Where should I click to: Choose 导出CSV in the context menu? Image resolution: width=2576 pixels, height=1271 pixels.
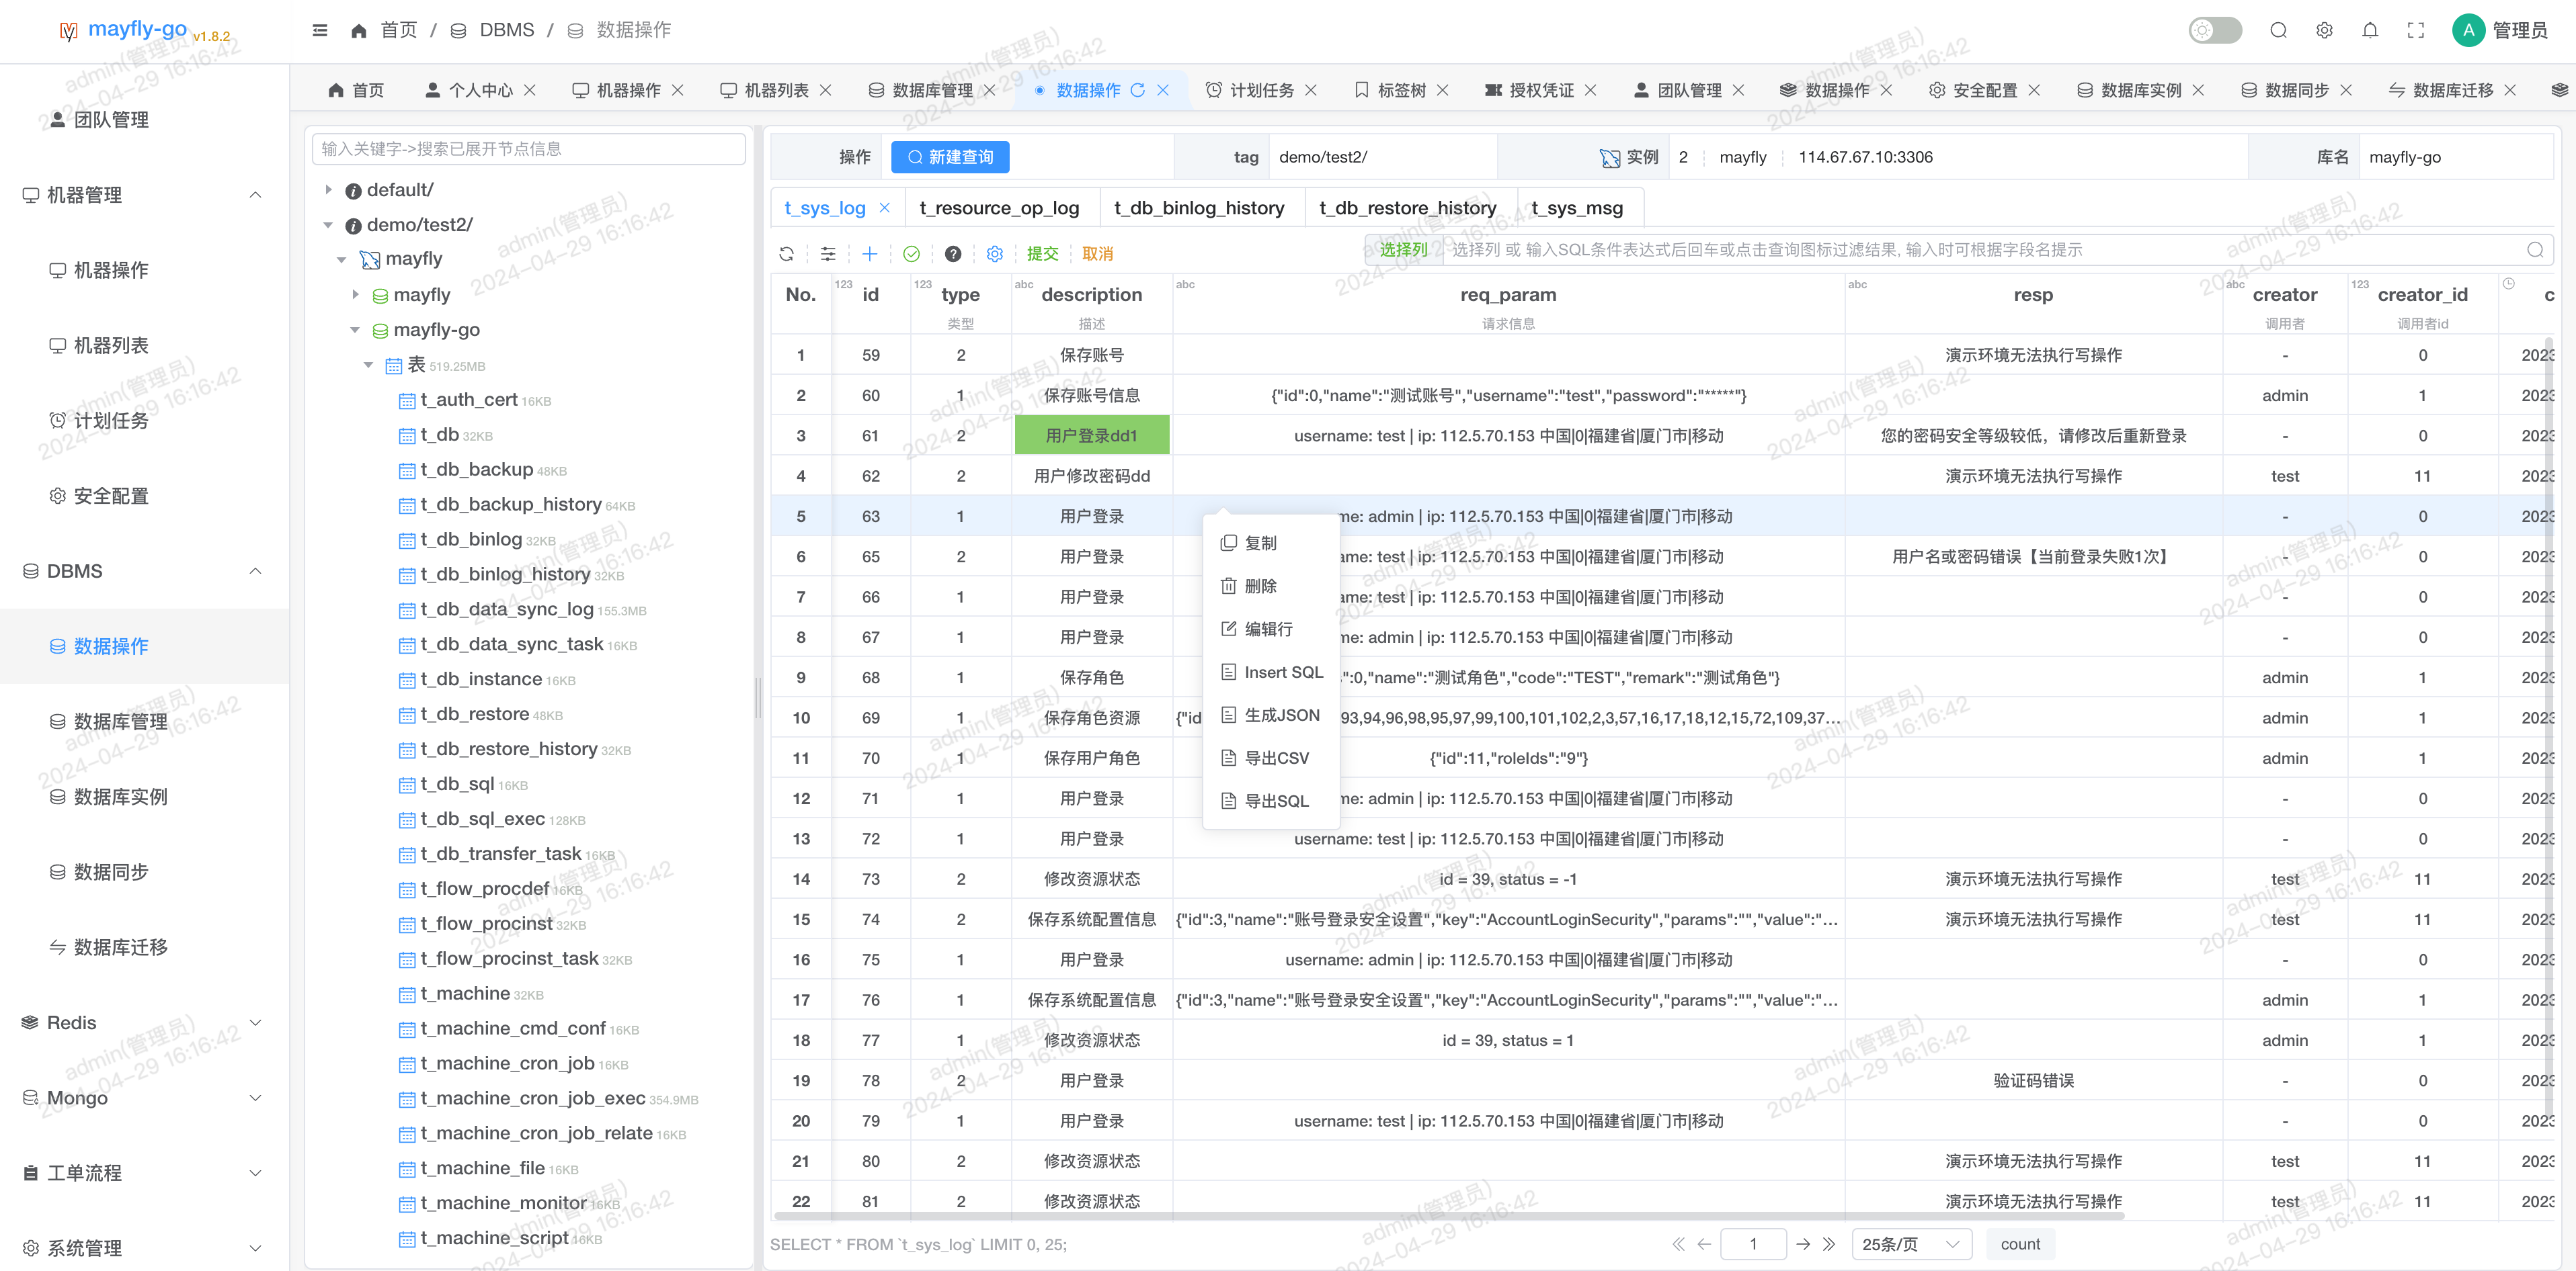tap(1271, 757)
